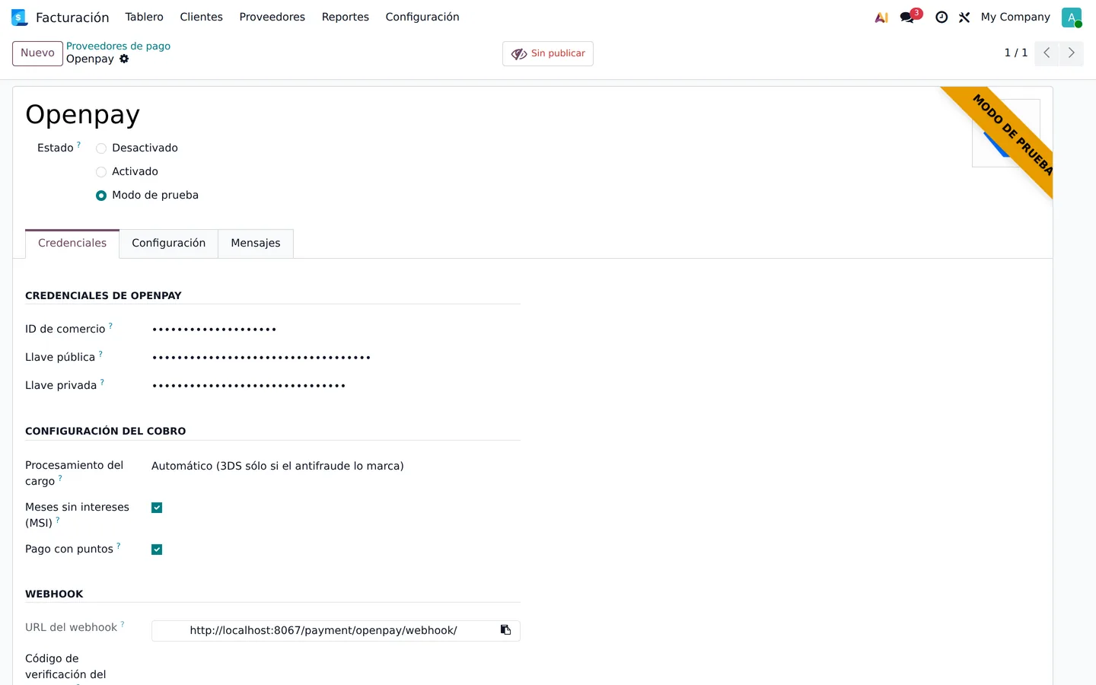Toggle the Meses sin intereses checkbox
The width and height of the screenshot is (1096, 685).
pyautogui.click(x=157, y=508)
